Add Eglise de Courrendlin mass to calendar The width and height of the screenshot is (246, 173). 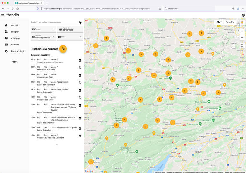[80, 83]
